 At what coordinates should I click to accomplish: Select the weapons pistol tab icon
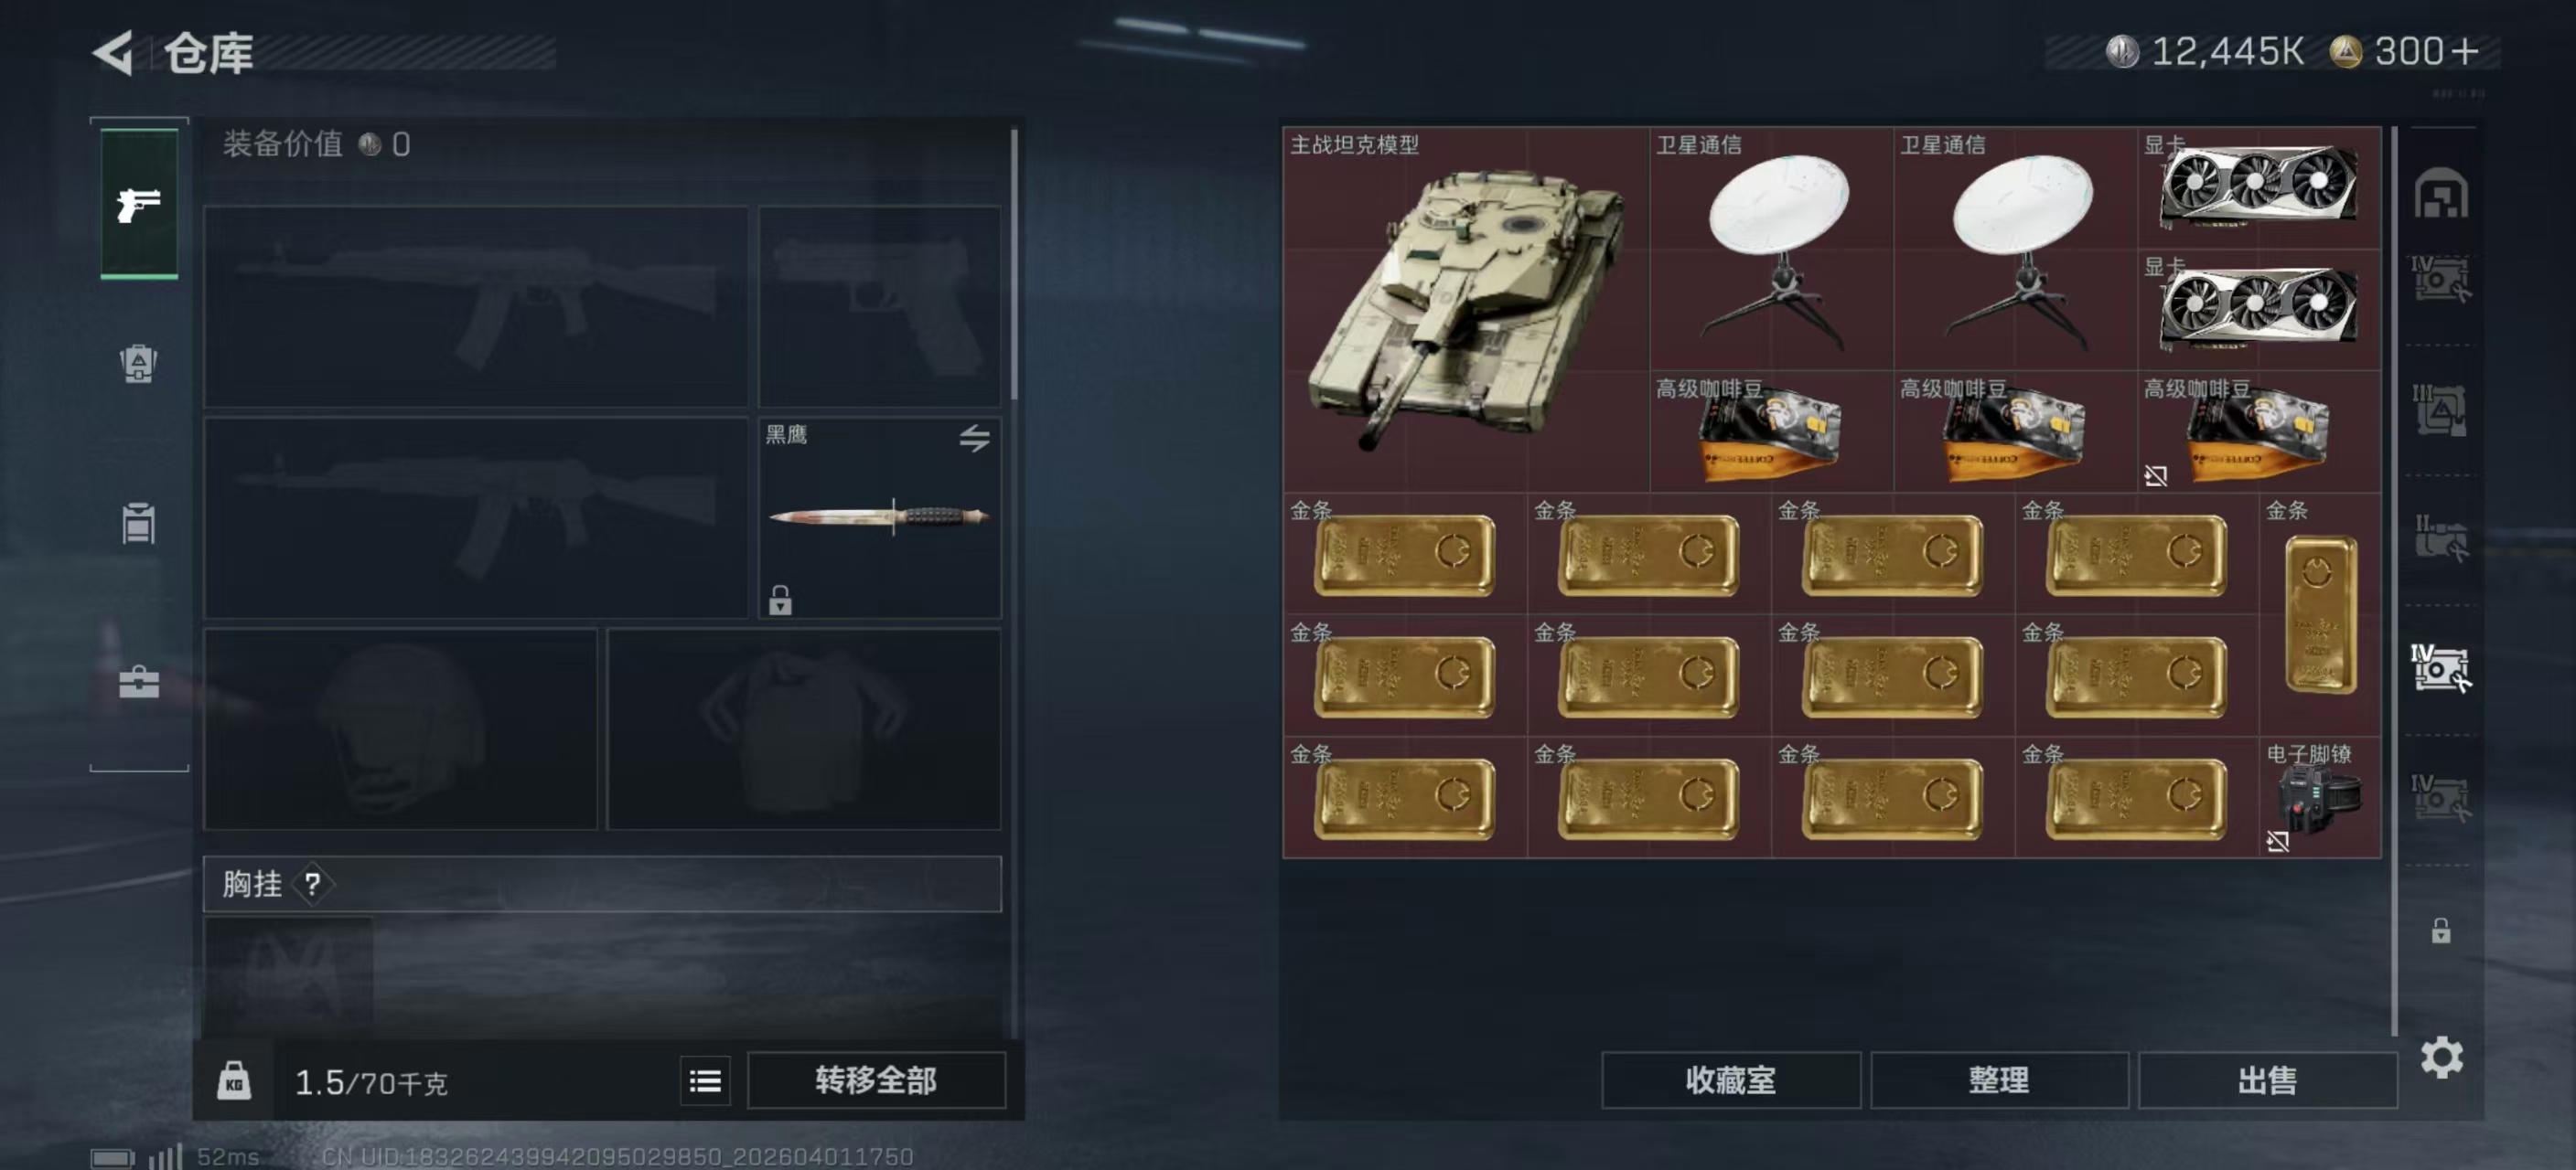[x=139, y=204]
